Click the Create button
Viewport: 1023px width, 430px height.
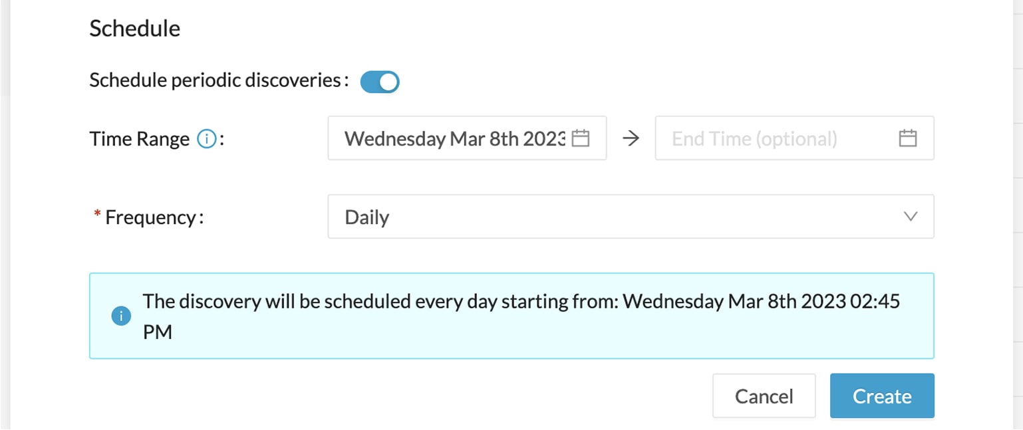(882, 395)
